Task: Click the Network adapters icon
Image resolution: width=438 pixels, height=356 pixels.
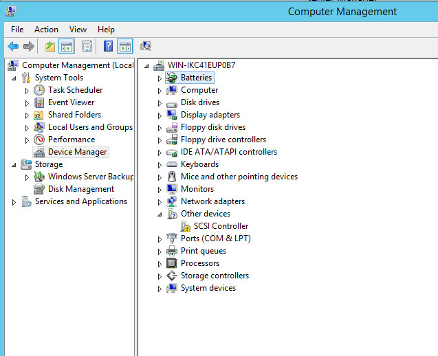Action: click(x=172, y=201)
